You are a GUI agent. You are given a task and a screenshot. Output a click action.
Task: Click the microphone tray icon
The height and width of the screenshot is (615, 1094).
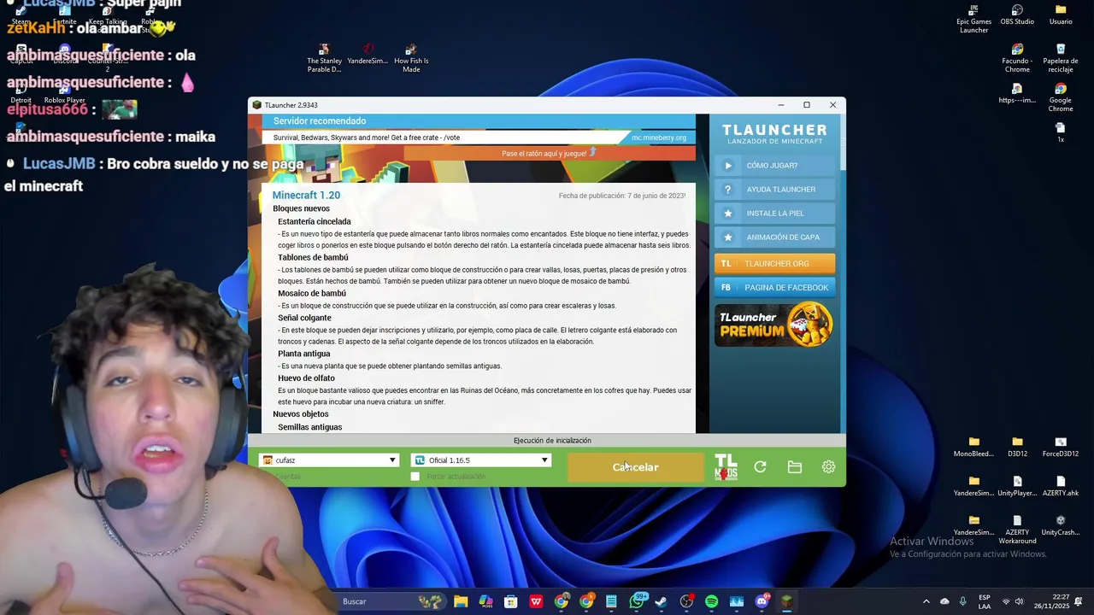pos(963,601)
